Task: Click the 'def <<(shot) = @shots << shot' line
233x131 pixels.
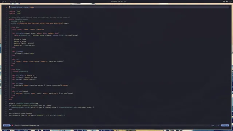Action: (25, 78)
